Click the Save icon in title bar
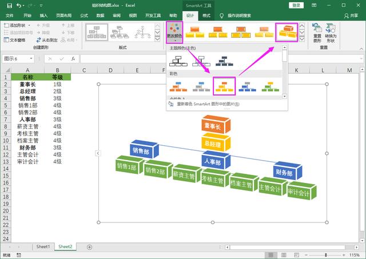This screenshot has height=259, width=366. click(9, 5)
